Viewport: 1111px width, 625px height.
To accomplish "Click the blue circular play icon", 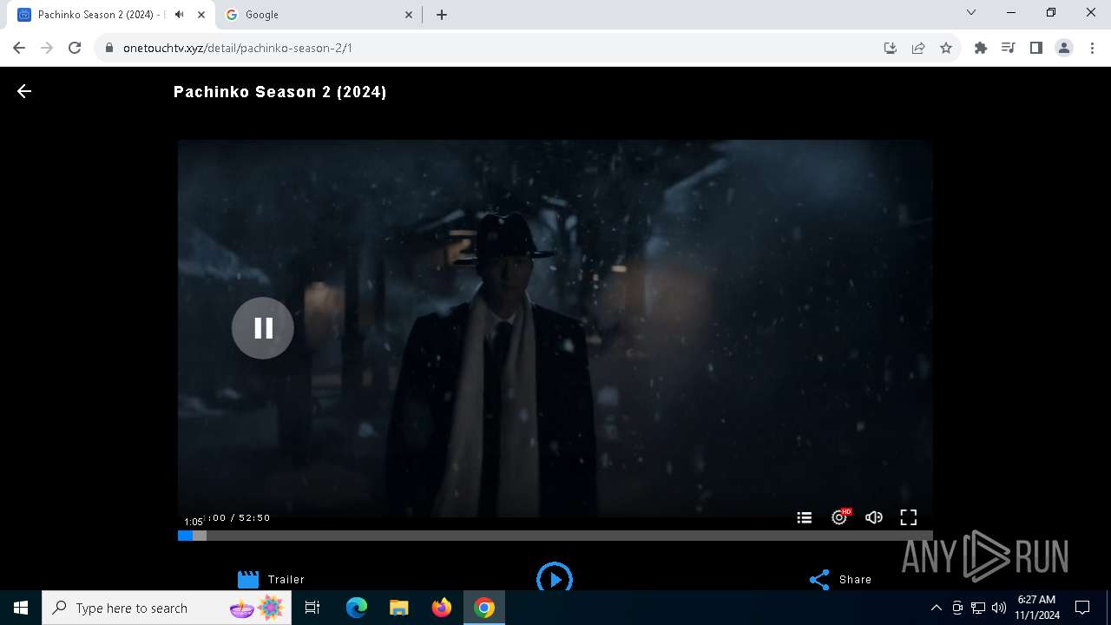I will tap(555, 578).
